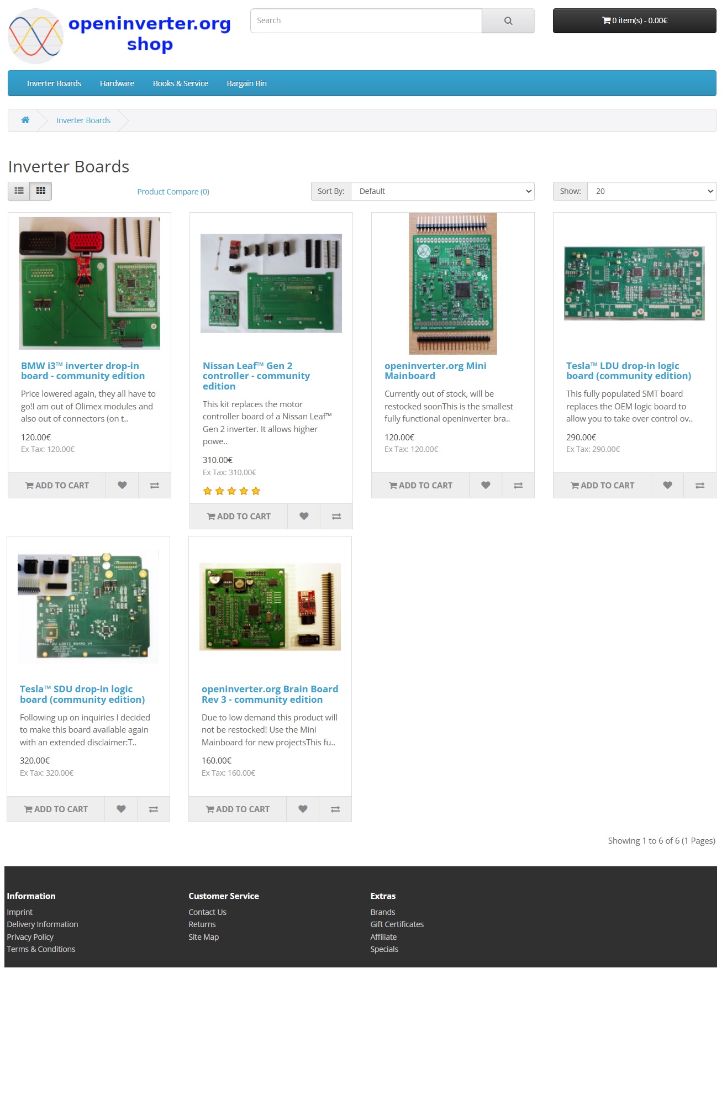Add BMW i3 inverter board to cart

pos(57,486)
